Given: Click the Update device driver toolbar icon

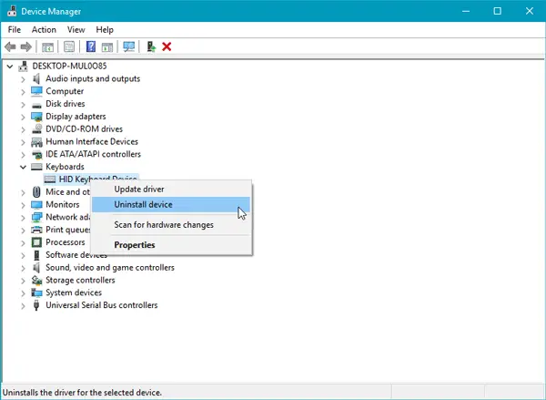Looking at the screenshot, I should click(151, 46).
